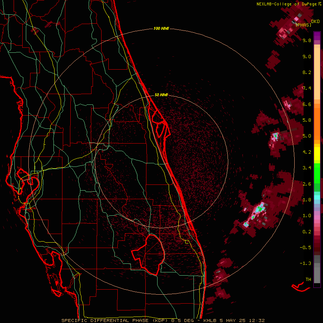Click the 8.2 value on color scale
The image size is (323, 323).
[x=307, y=72]
